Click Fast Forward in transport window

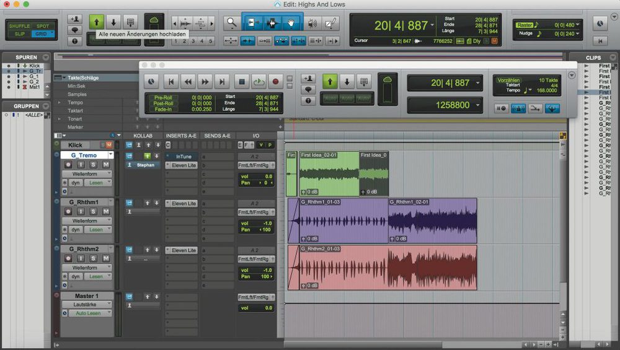pyautogui.click(x=205, y=82)
